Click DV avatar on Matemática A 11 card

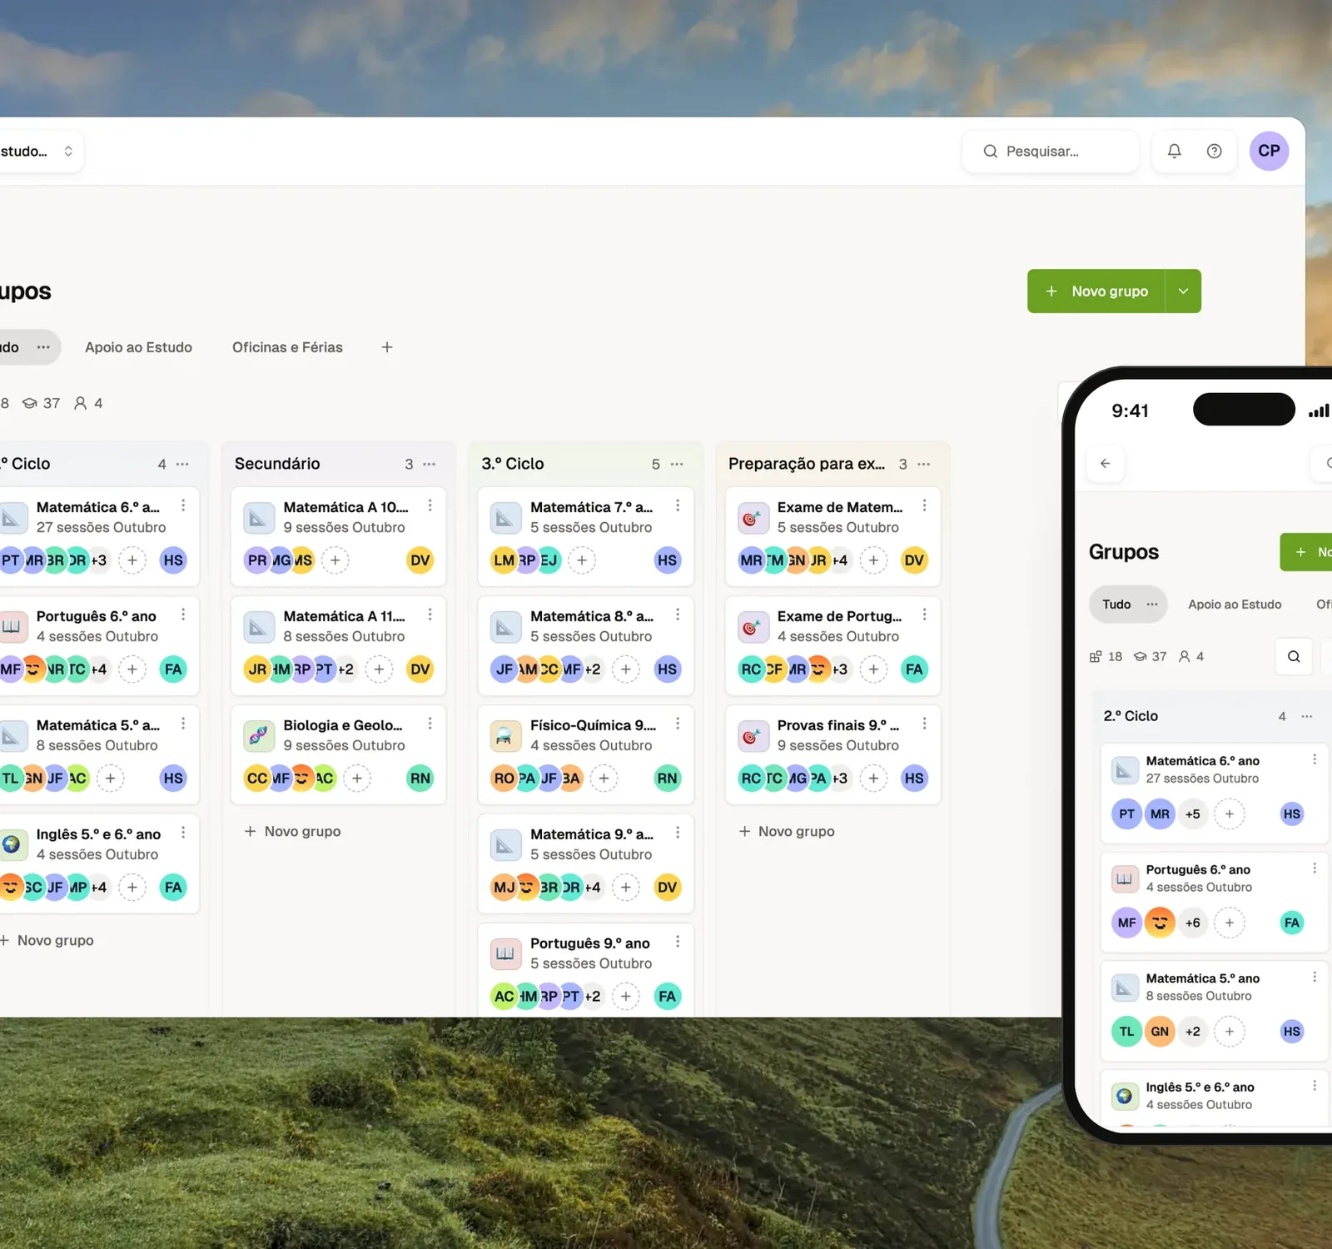(x=420, y=669)
